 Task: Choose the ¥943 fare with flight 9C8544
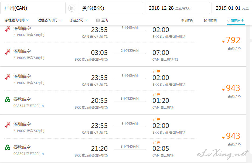[231, 88]
